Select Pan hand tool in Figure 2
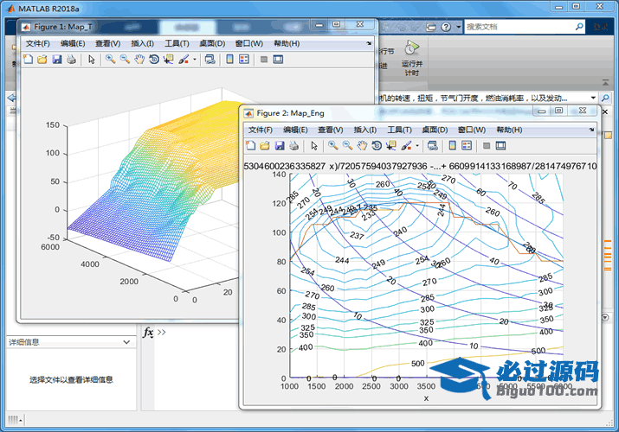Screen dimensions: 619x432 coord(362,145)
